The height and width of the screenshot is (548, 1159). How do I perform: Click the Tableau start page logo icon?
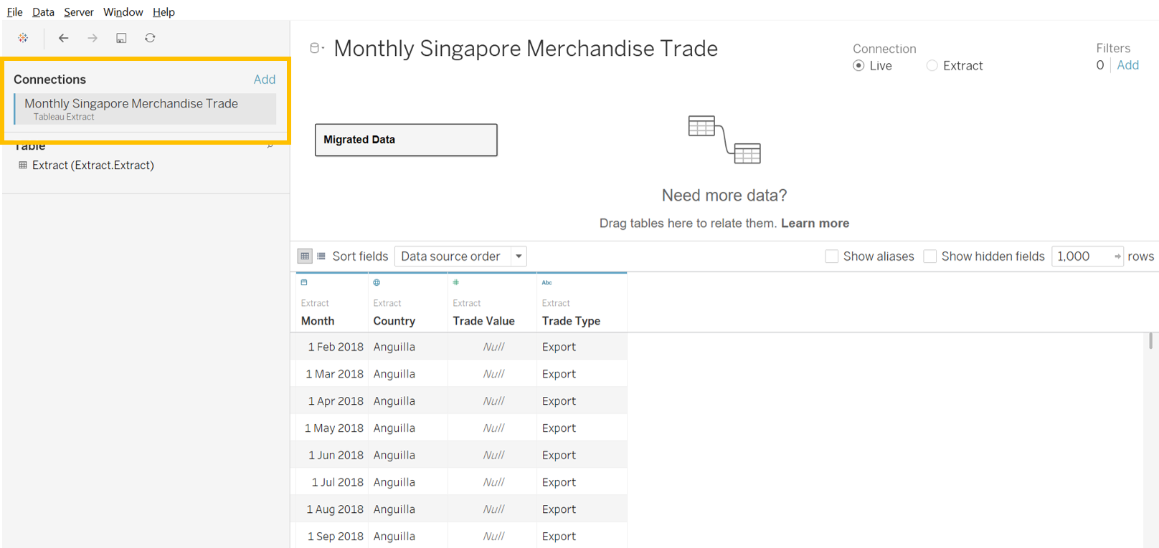coord(23,38)
